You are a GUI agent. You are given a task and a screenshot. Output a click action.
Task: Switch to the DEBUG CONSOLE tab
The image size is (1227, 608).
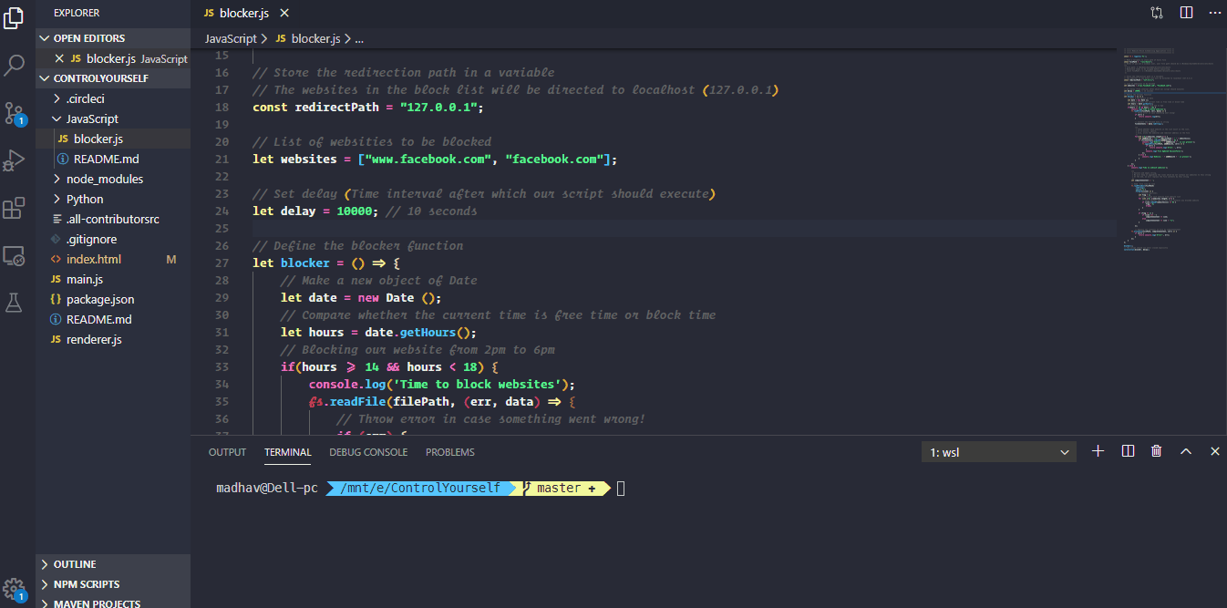tap(368, 451)
